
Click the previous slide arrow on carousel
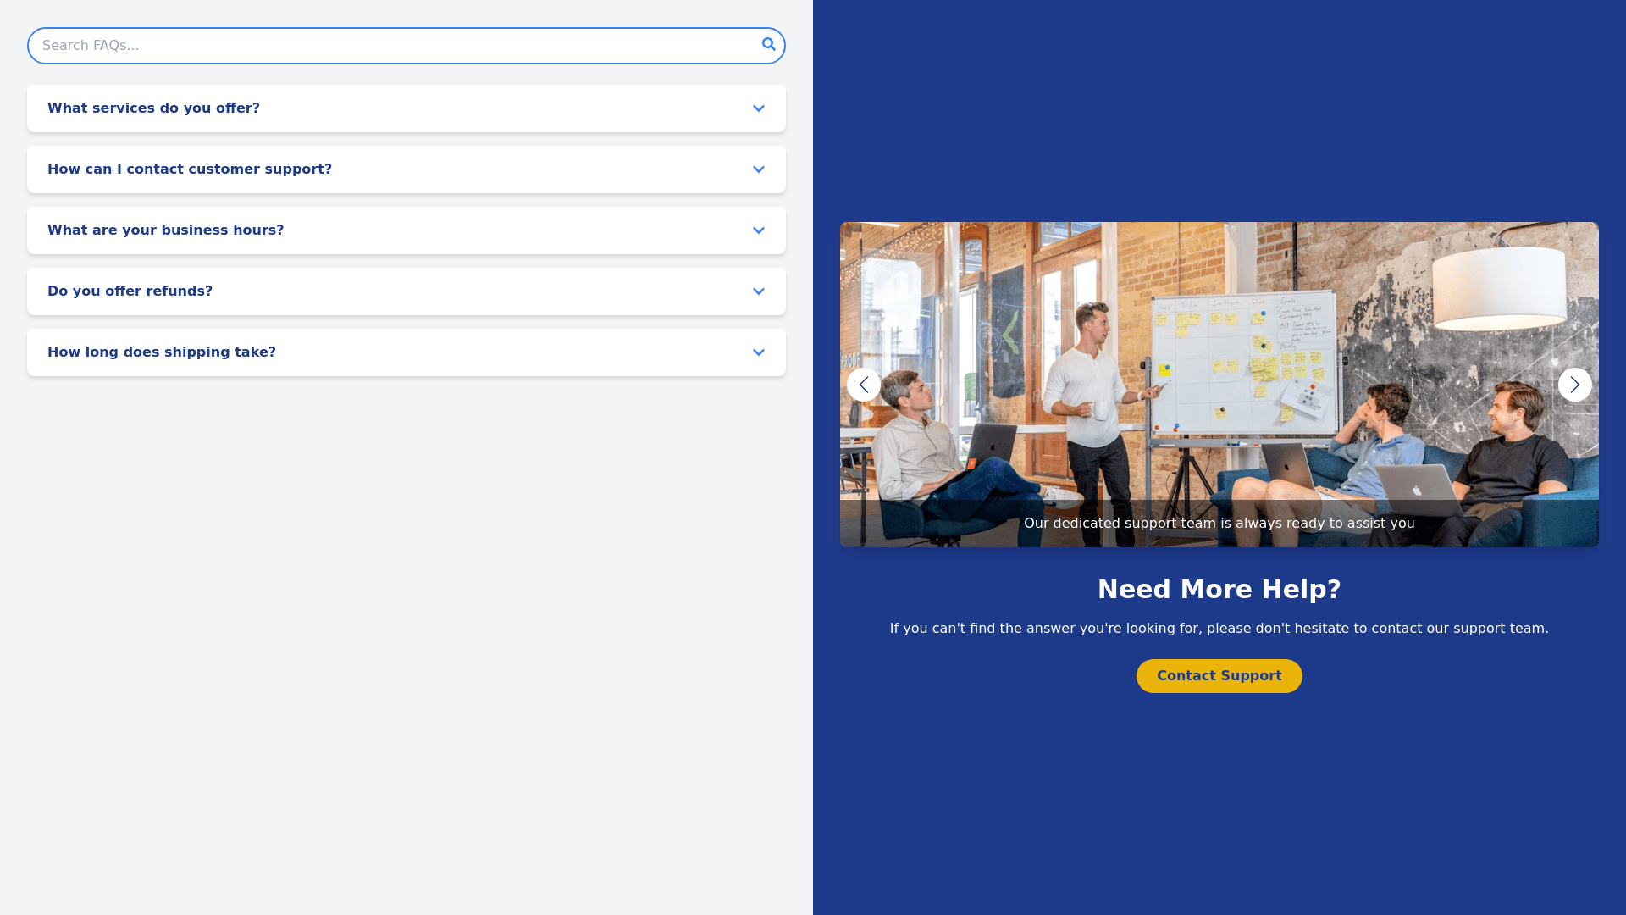(x=863, y=385)
